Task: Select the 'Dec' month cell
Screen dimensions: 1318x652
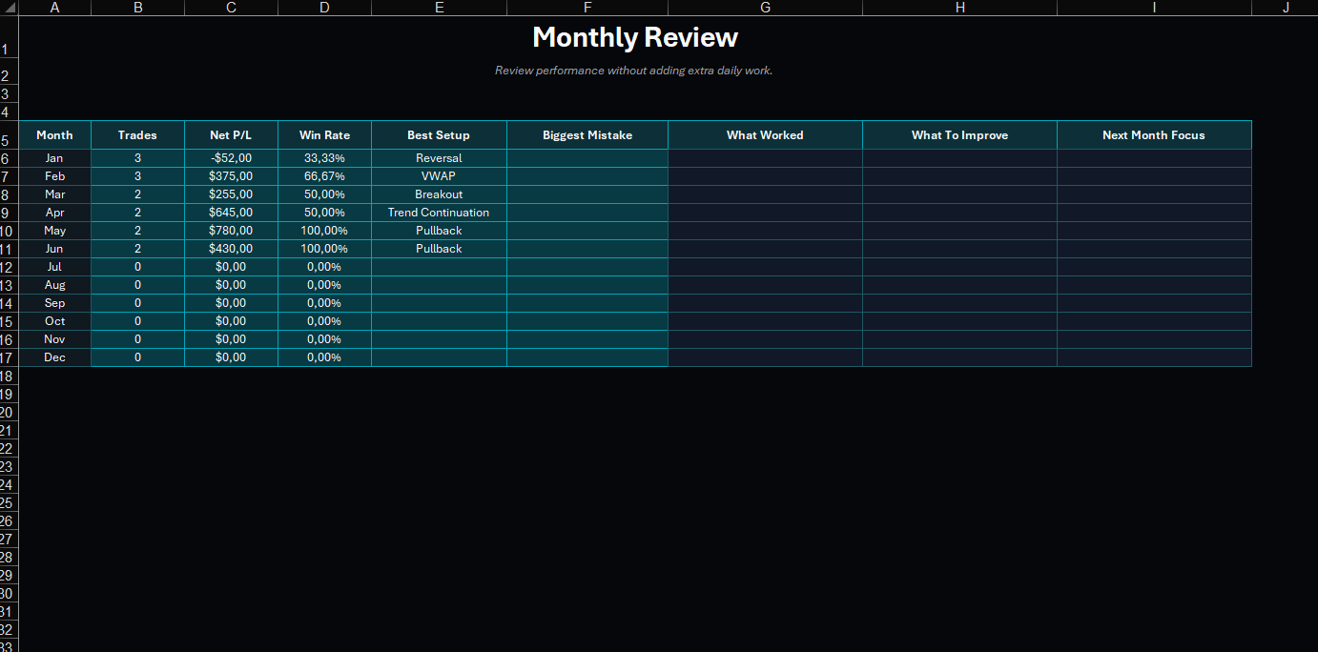Action: click(54, 357)
